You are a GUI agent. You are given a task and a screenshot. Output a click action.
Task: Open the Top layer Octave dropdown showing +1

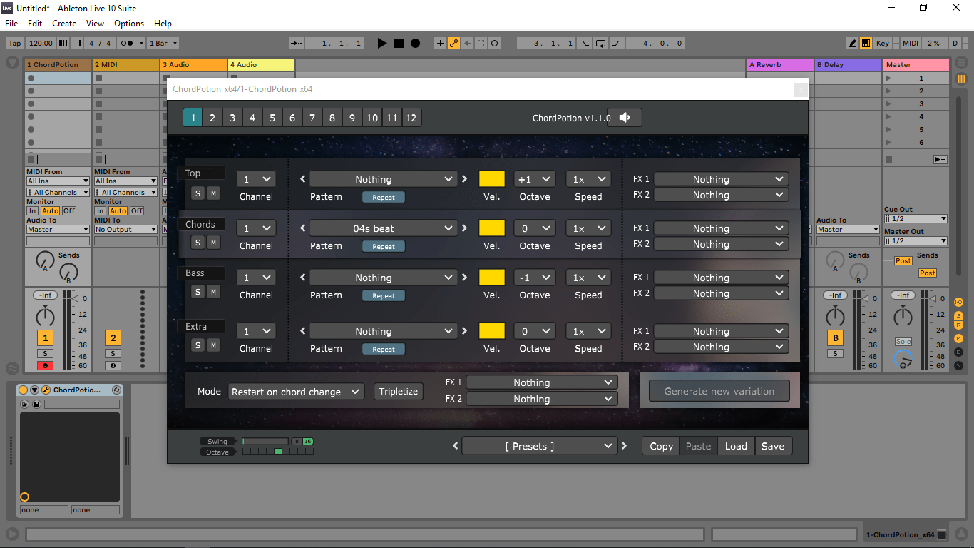pyautogui.click(x=534, y=179)
